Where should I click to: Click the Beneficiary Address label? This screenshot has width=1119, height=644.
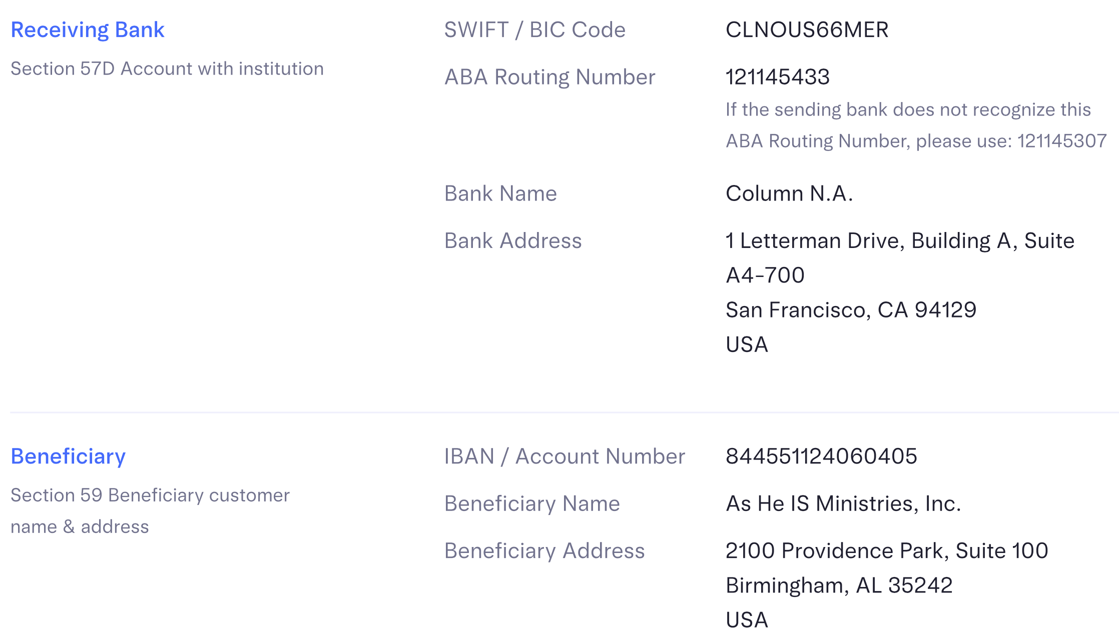click(x=544, y=551)
